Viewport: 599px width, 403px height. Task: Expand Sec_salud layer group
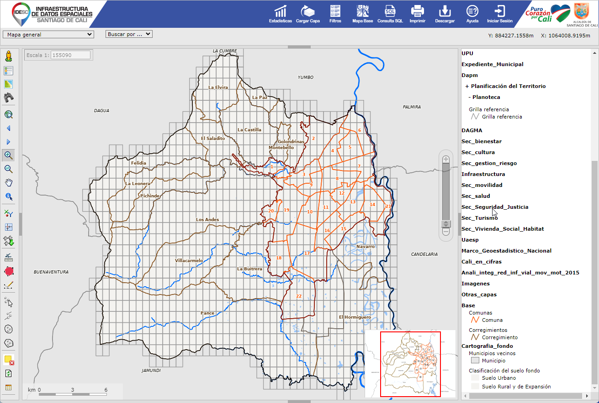coord(476,196)
